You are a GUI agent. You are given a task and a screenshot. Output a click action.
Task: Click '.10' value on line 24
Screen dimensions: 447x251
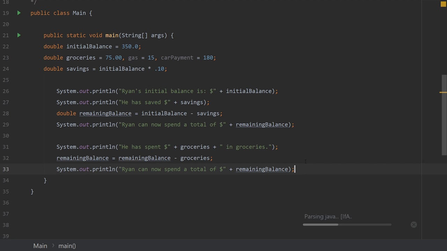tap(159, 69)
